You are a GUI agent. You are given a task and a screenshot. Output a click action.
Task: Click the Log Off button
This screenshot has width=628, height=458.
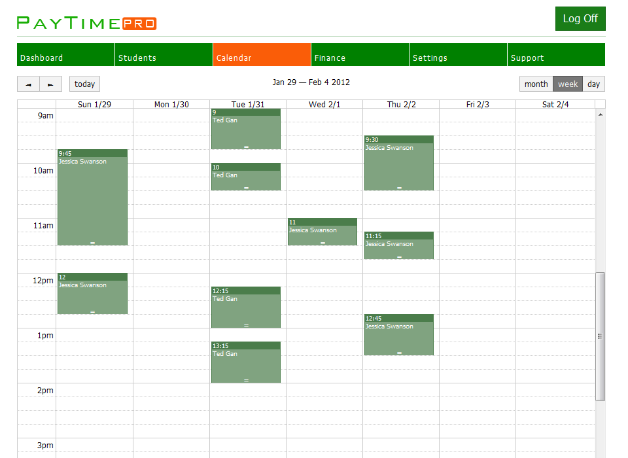(x=580, y=18)
